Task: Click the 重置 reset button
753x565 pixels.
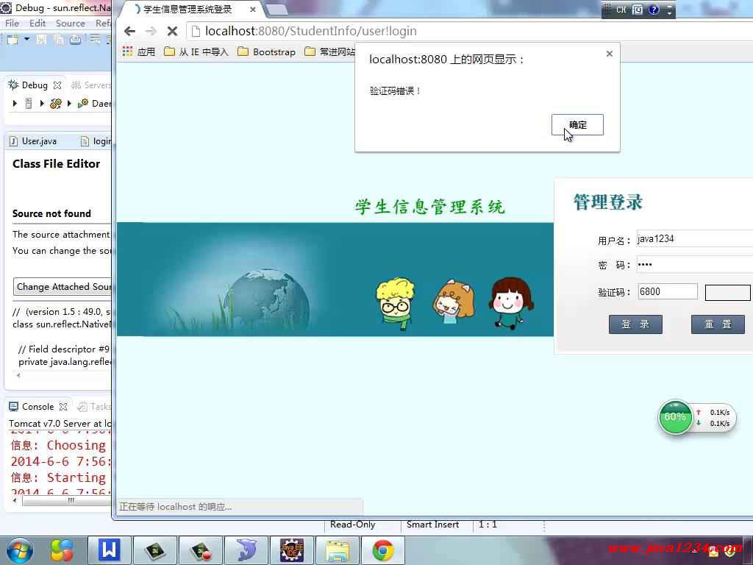Action: point(718,324)
